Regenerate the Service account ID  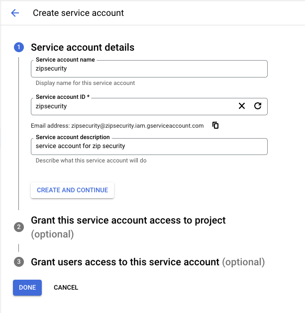[257, 106]
